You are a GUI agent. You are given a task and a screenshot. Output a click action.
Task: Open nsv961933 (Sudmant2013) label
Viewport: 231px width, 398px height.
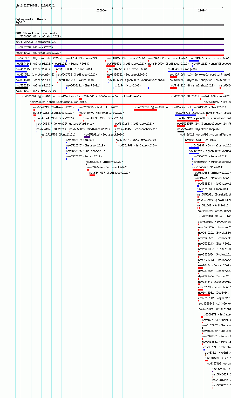[x=71, y=64]
